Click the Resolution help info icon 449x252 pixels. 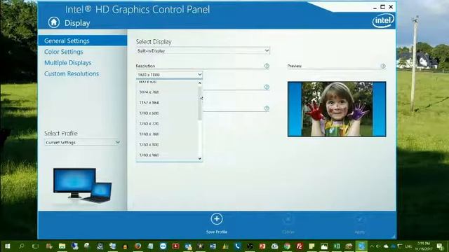(267, 66)
